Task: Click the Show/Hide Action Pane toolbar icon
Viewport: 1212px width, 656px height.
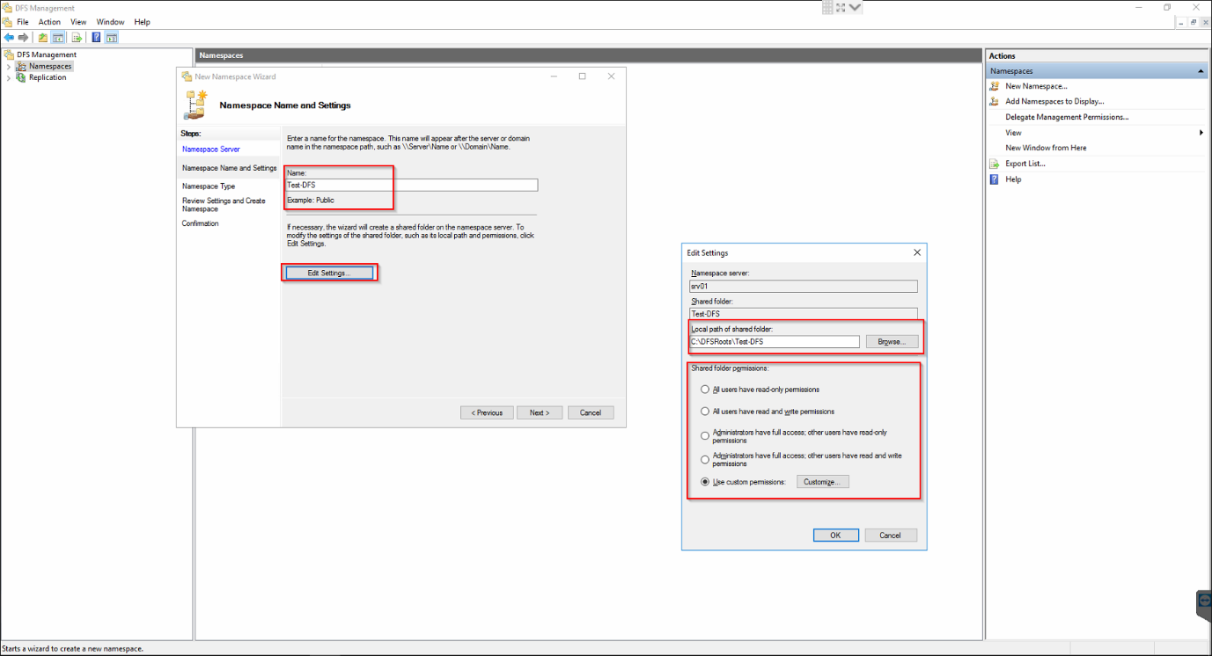Action: pos(111,37)
